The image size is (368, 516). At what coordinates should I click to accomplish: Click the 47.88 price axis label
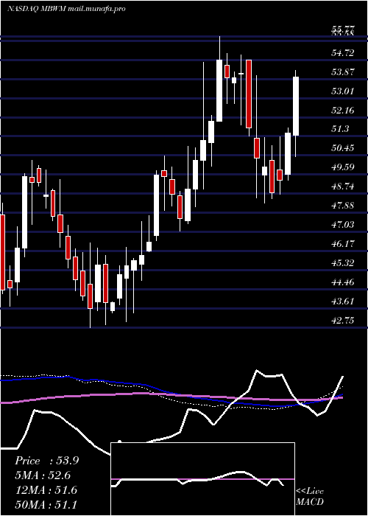[343, 206]
